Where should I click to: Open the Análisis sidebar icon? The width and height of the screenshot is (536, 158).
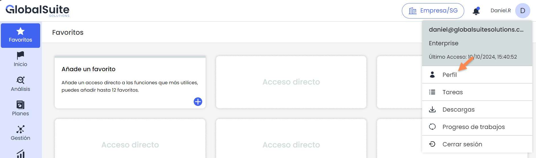(21, 80)
